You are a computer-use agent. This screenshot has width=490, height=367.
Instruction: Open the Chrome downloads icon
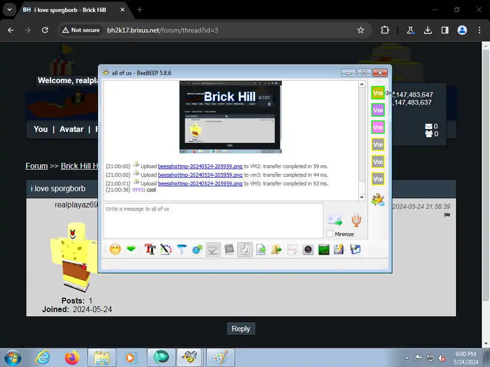pyautogui.click(x=427, y=30)
